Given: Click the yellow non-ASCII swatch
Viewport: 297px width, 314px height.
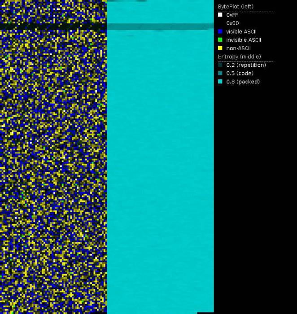Looking at the screenshot, I should click(x=220, y=48).
